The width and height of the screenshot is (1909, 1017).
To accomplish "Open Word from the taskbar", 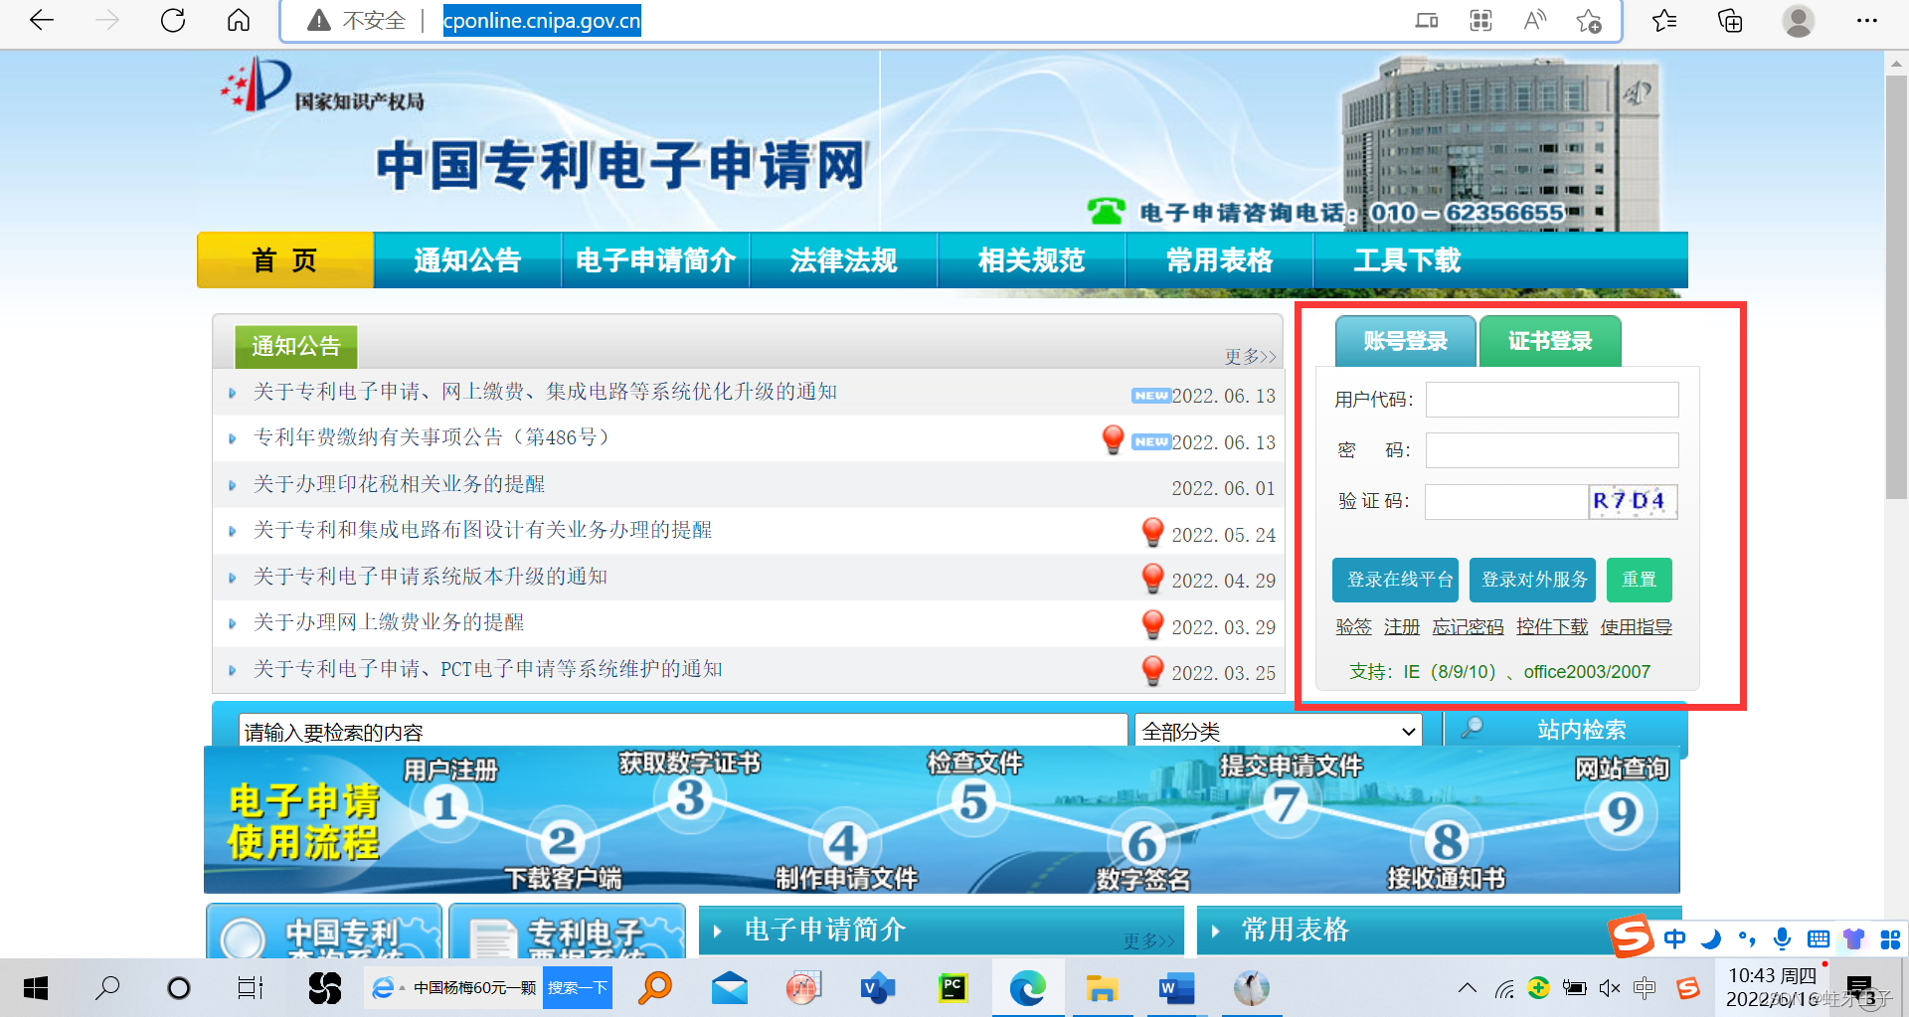I will pyautogui.click(x=1176, y=988).
